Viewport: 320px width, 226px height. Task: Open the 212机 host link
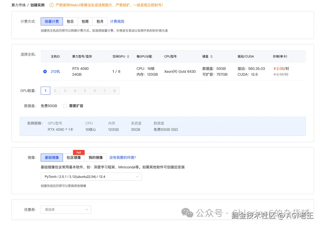click(55, 72)
